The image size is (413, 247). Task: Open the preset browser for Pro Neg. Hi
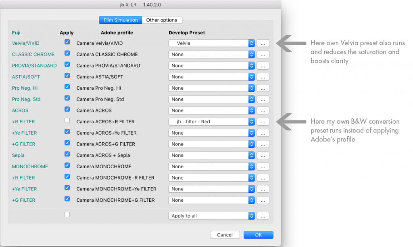click(x=263, y=88)
